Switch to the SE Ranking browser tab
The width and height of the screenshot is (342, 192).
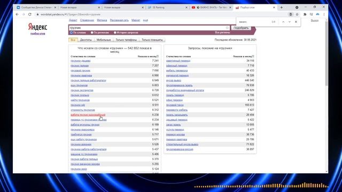(167, 7)
